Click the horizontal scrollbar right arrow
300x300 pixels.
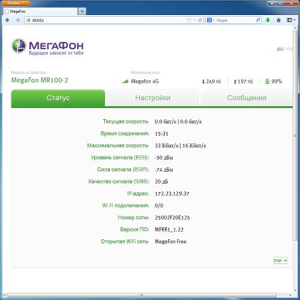point(290,295)
